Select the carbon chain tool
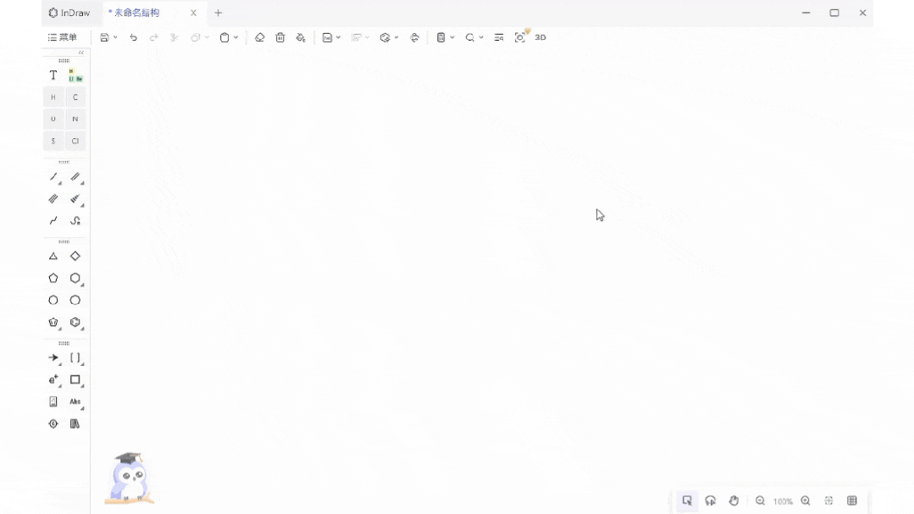Viewport: 914px width, 514px height. pos(53,221)
